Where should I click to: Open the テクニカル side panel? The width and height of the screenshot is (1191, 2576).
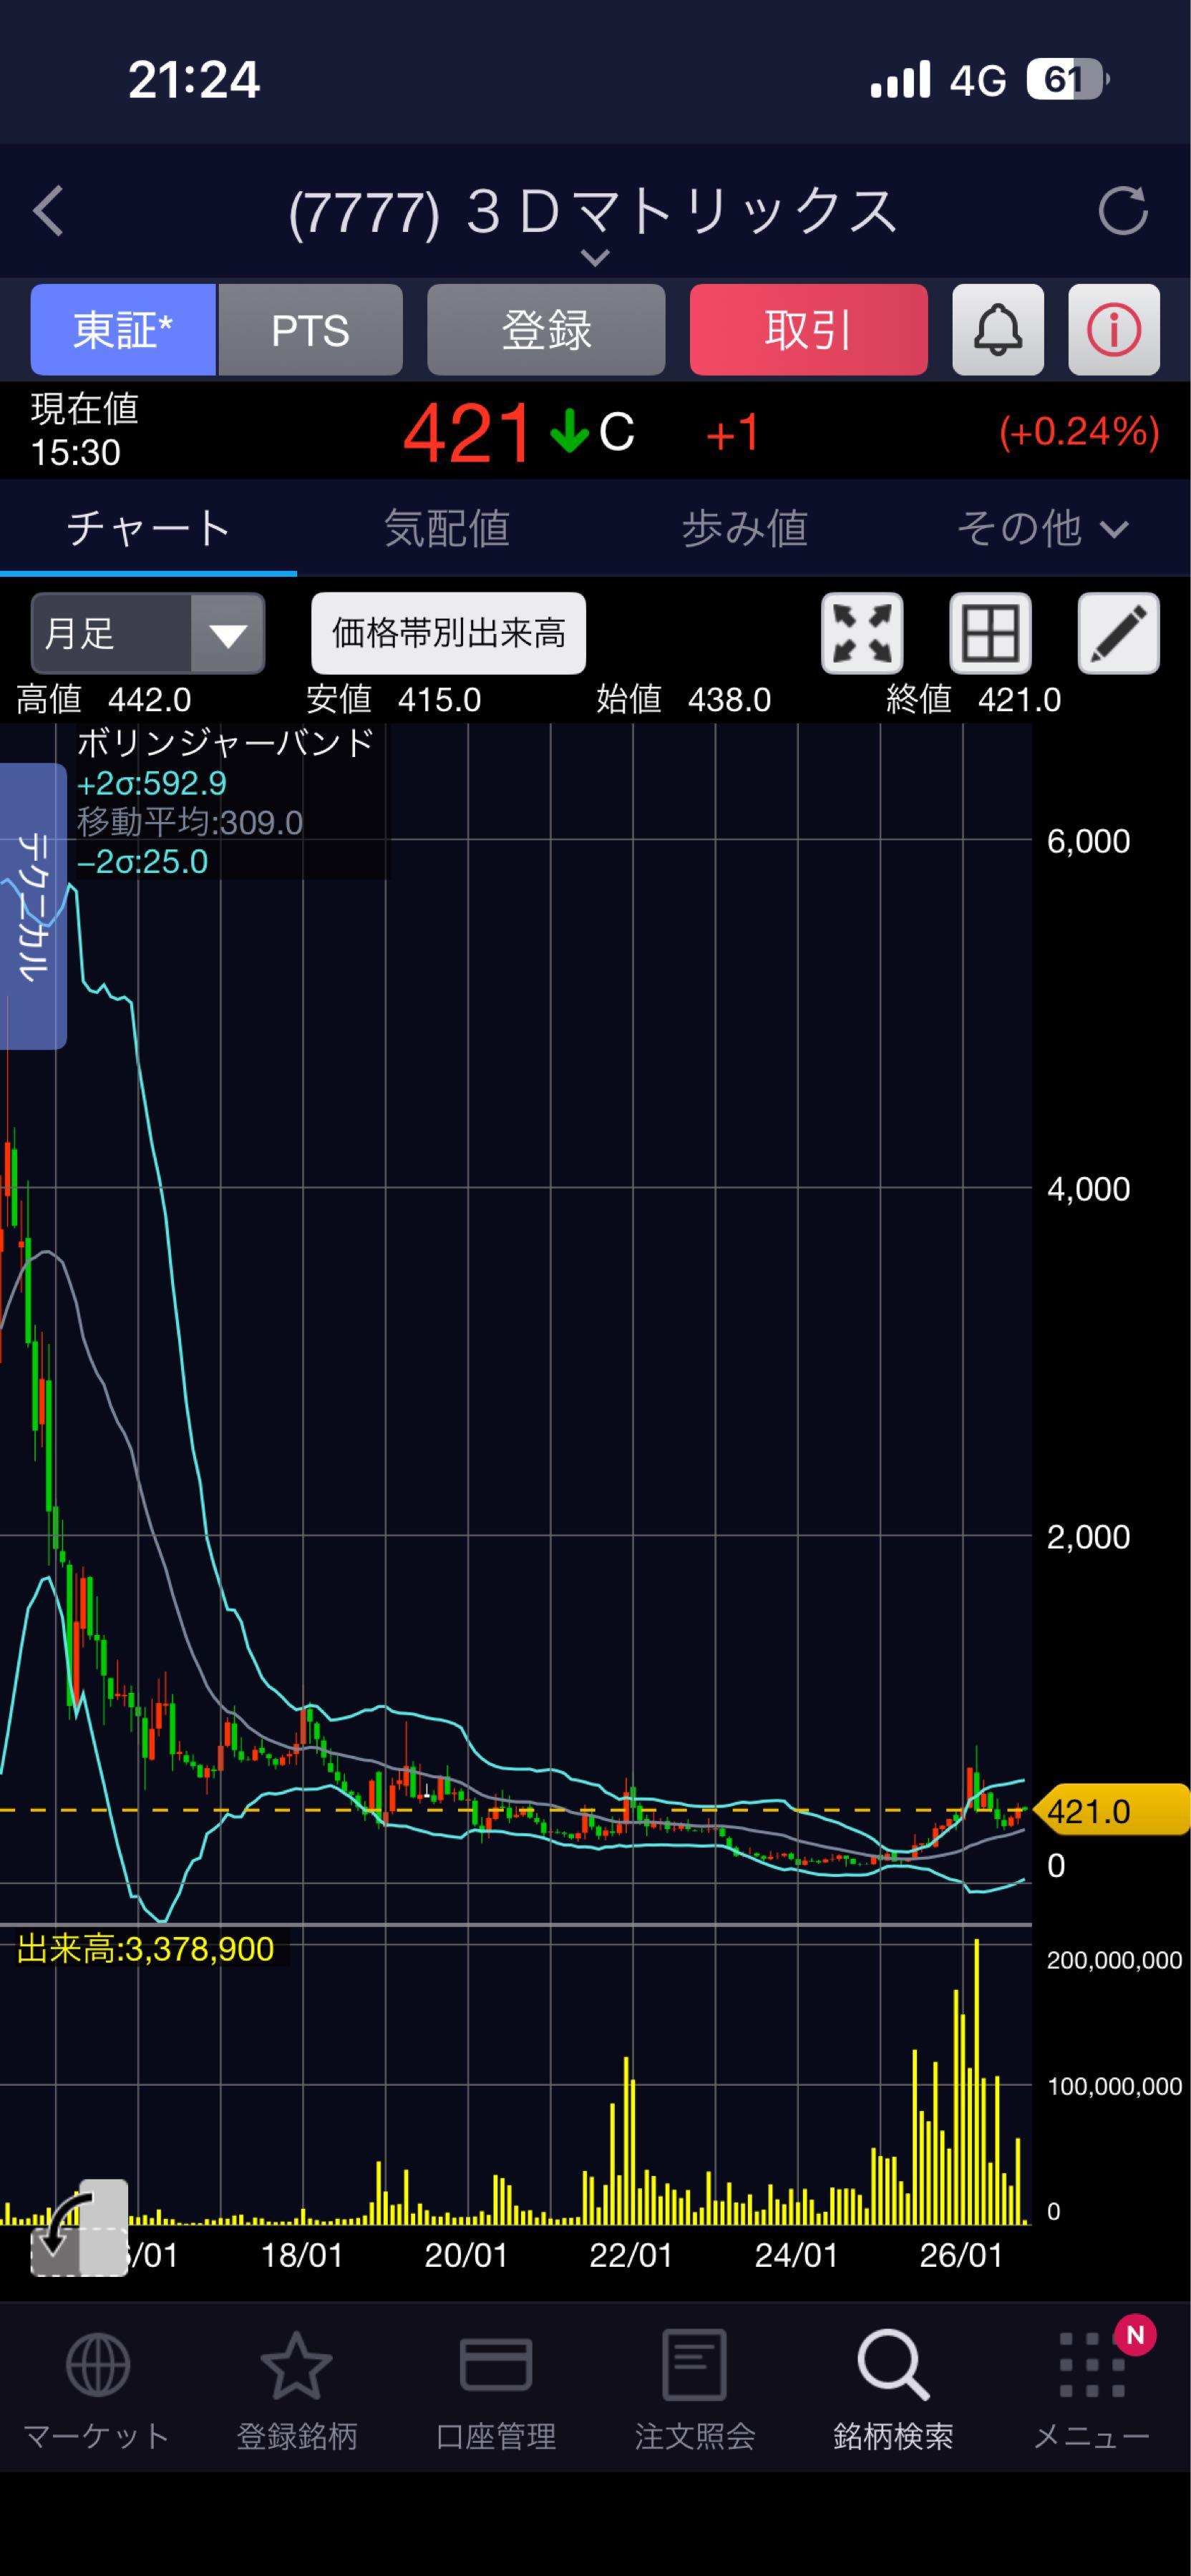33,906
